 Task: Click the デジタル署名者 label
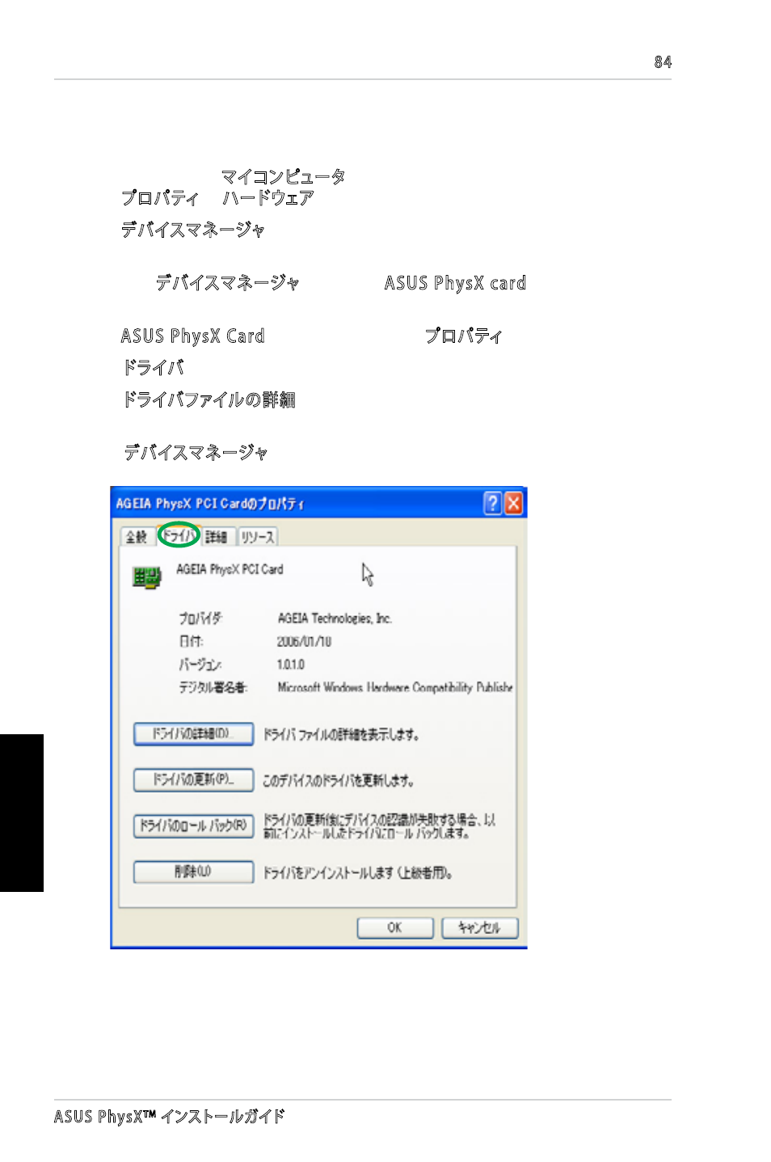tap(213, 687)
